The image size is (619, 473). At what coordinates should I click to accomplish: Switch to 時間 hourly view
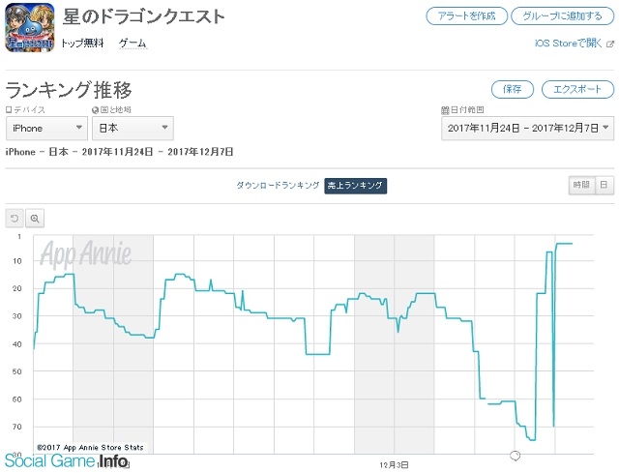[x=580, y=185]
